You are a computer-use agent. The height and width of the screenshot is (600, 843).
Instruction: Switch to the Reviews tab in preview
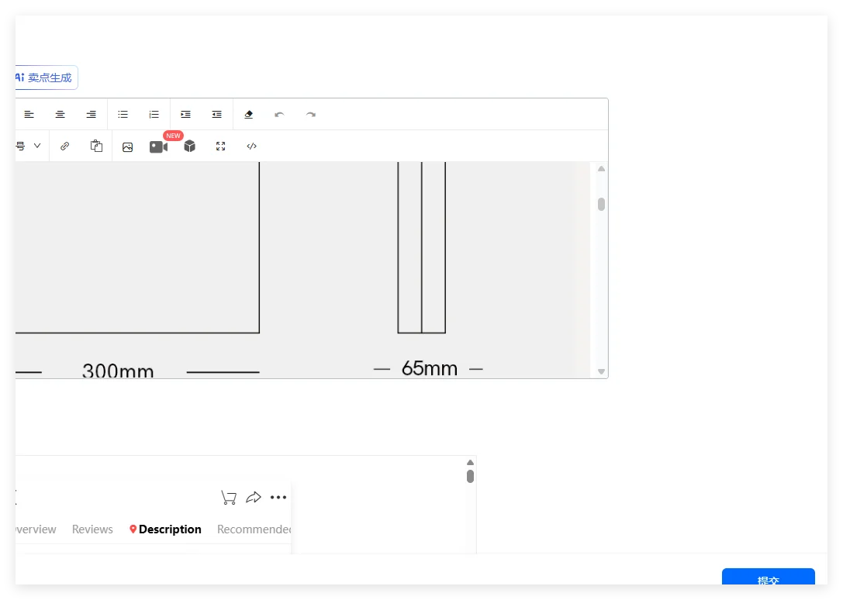click(x=92, y=529)
